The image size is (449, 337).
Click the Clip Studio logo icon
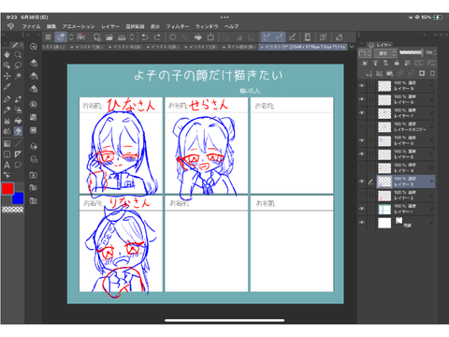tap(10, 26)
